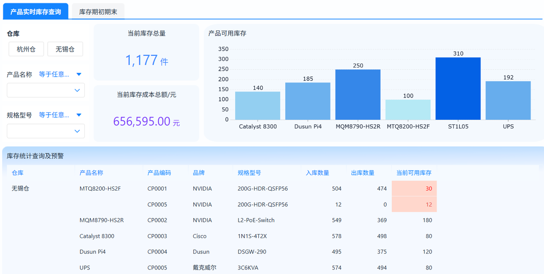Open 规格型号 condition operator dropdown
544x274 pixels.
(x=78, y=115)
